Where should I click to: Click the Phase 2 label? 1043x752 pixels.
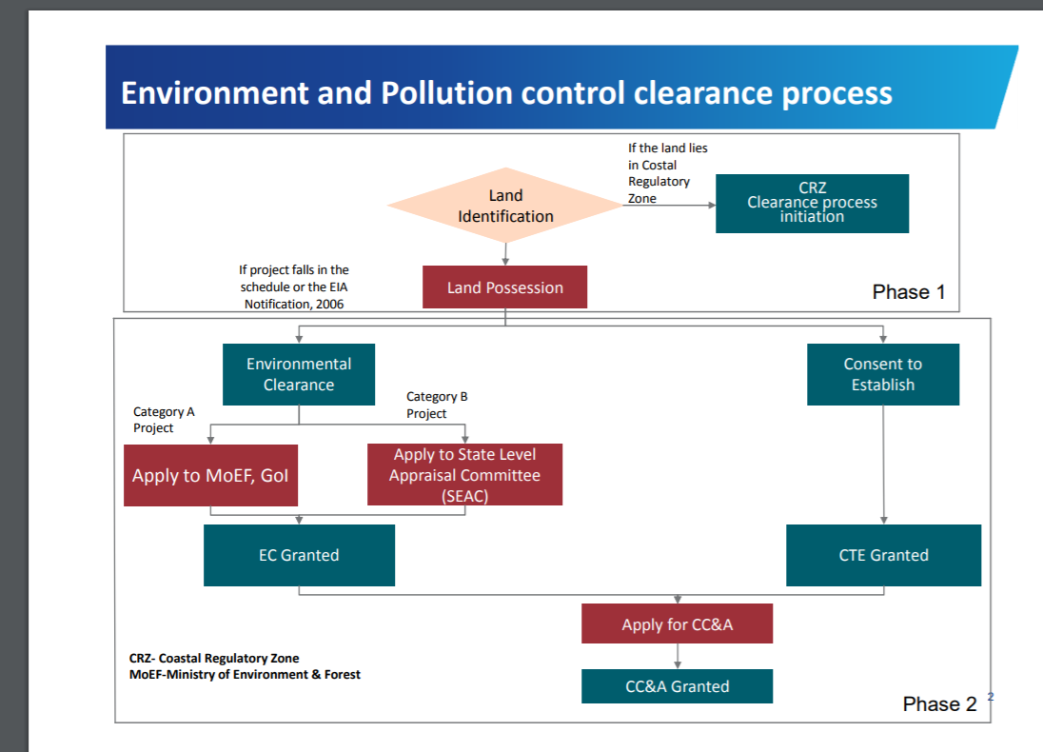pyautogui.click(x=939, y=704)
